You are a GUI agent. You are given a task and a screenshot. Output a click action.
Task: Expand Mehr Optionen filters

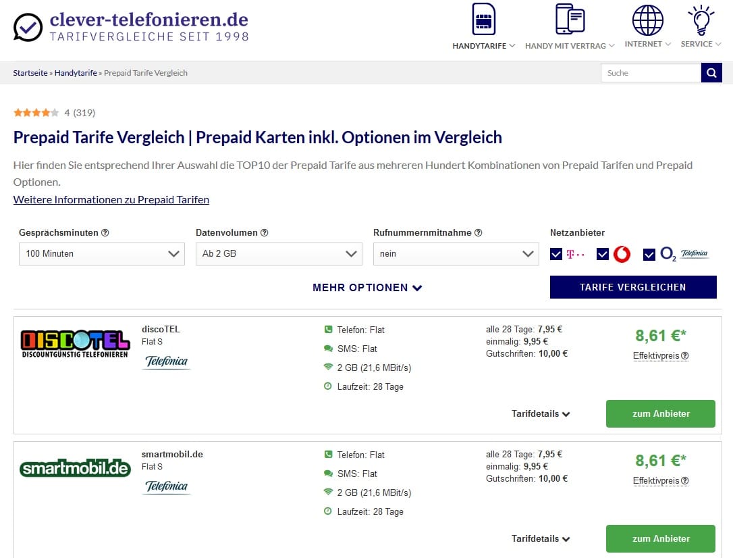[x=367, y=288]
